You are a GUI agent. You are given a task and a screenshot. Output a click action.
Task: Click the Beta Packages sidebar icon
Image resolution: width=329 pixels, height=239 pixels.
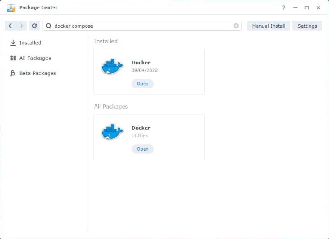coord(13,73)
